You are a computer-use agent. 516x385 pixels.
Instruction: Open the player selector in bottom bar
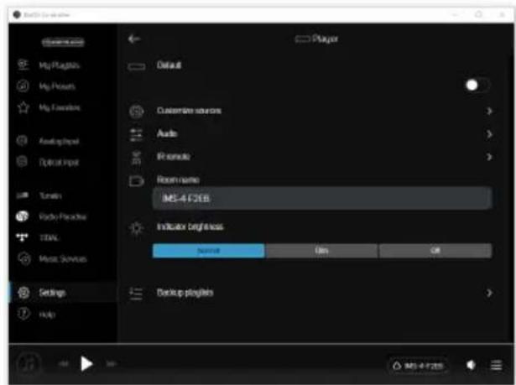[417, 366]
